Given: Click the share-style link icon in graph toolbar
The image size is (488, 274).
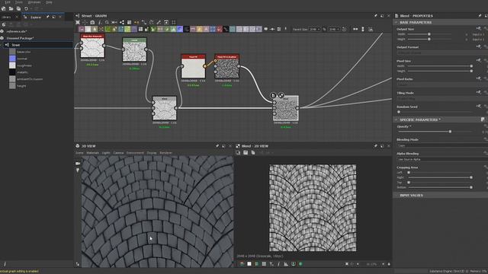Looking at the screenshot, I should click(x=122, y=22).
